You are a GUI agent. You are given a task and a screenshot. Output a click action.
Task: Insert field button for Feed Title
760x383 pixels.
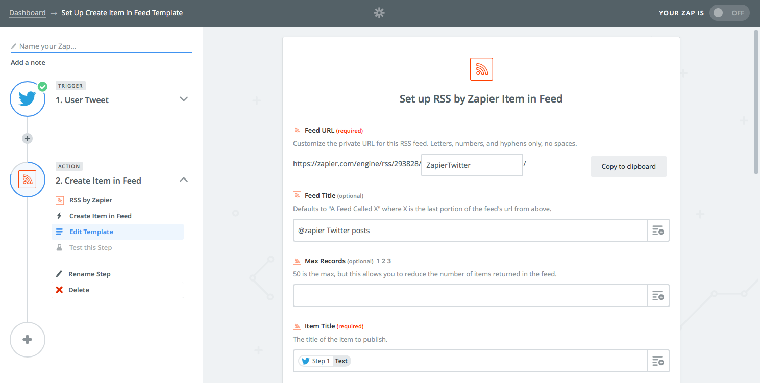coord(658,231)
